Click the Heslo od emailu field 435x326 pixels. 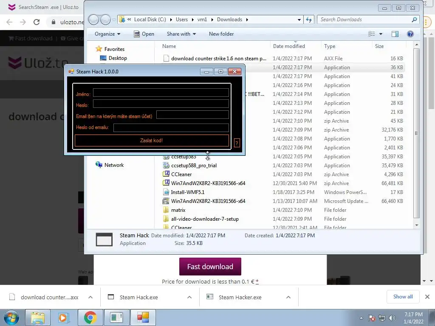point(171,127)
